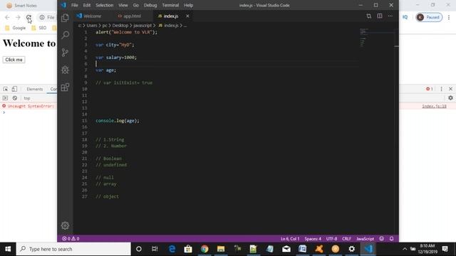The width and height of the screenshot is (456, 256).
Task: Open the Windows Start menu
Action: click(x=8, y=249)
